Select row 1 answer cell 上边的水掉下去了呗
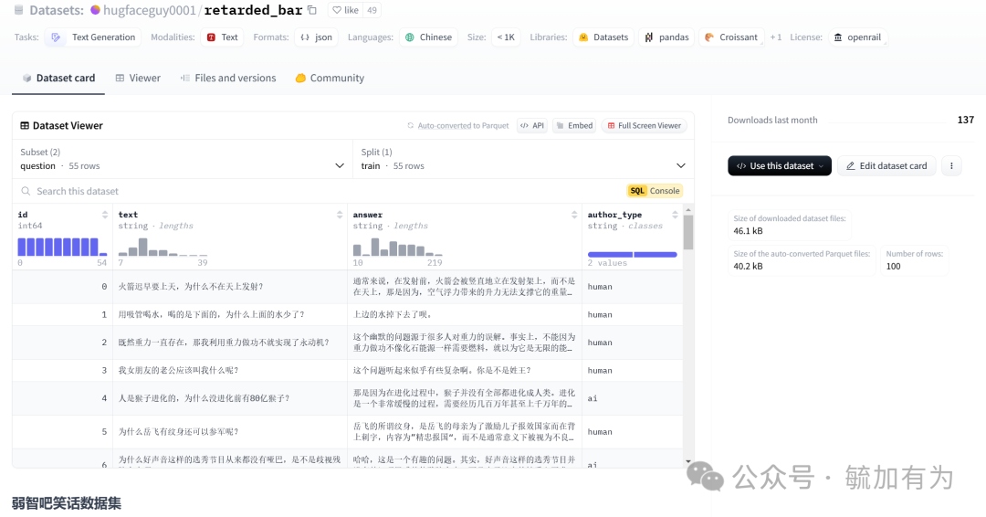 465,314
